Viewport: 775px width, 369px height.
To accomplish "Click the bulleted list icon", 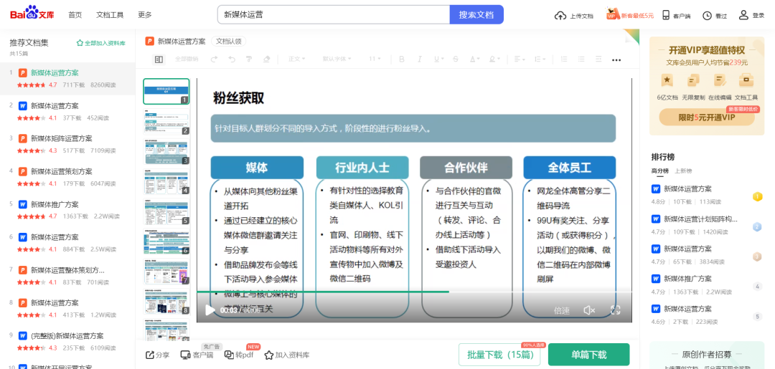I will [x=581, y=59].
